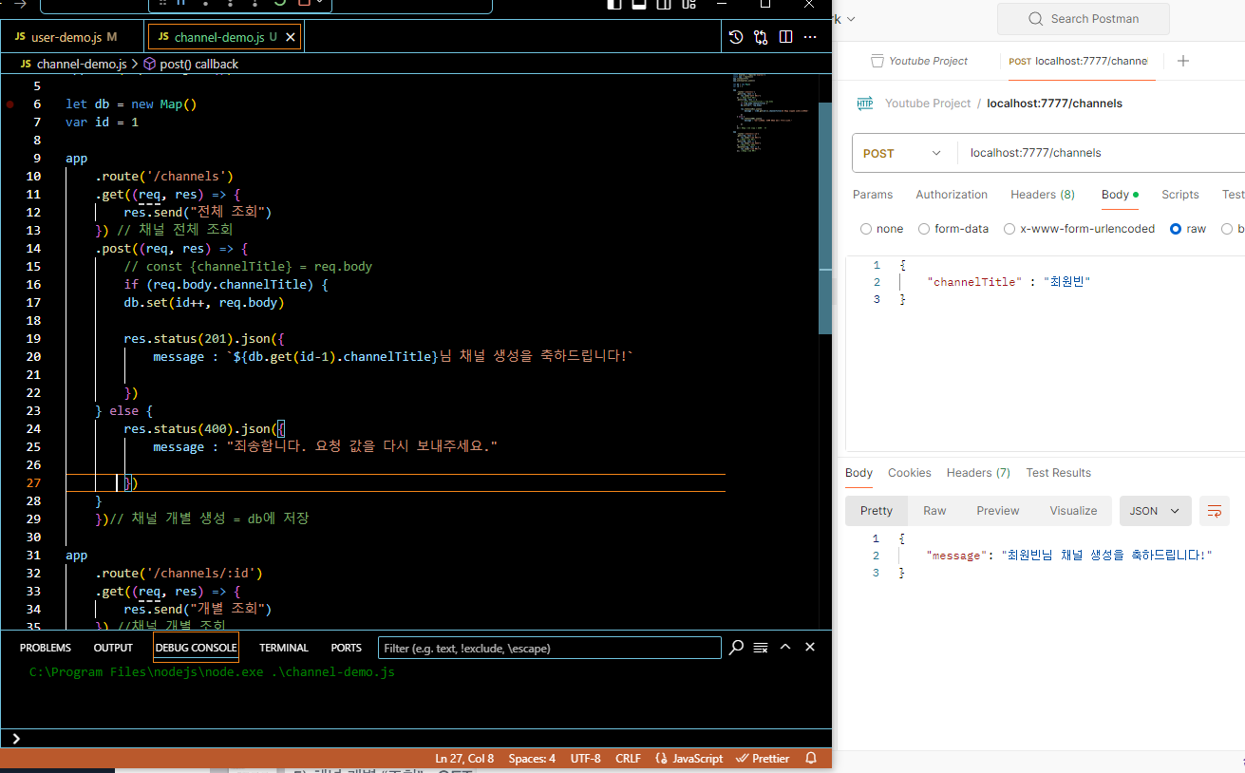The height and width of the screenshot is (773, 1245).
Task: Click the channel-demo.js breadcrumb item
Action: click(73, 64)
